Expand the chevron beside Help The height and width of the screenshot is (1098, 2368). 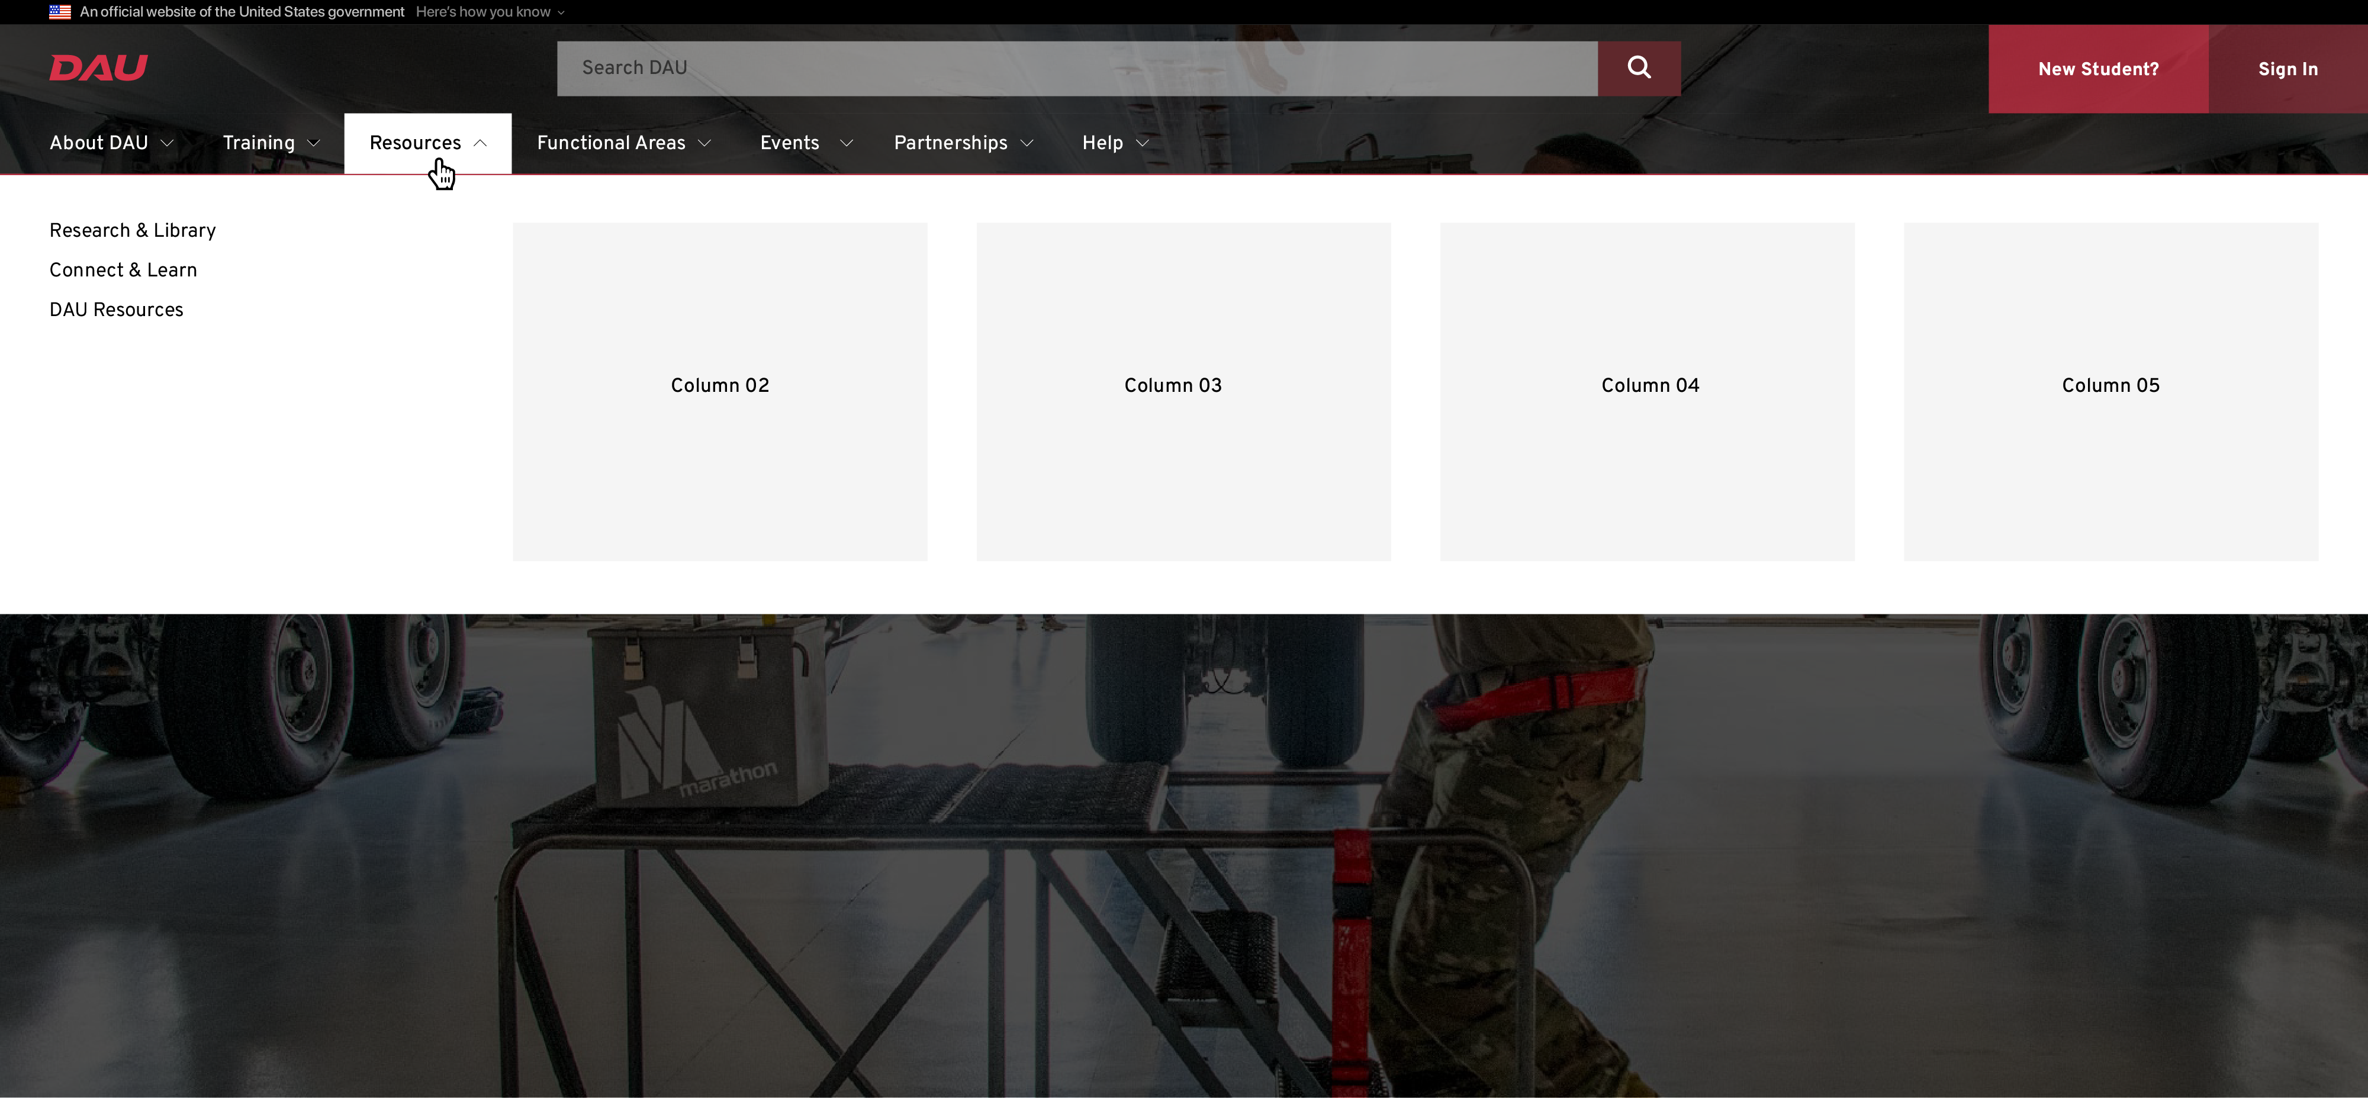(1143, 143)
